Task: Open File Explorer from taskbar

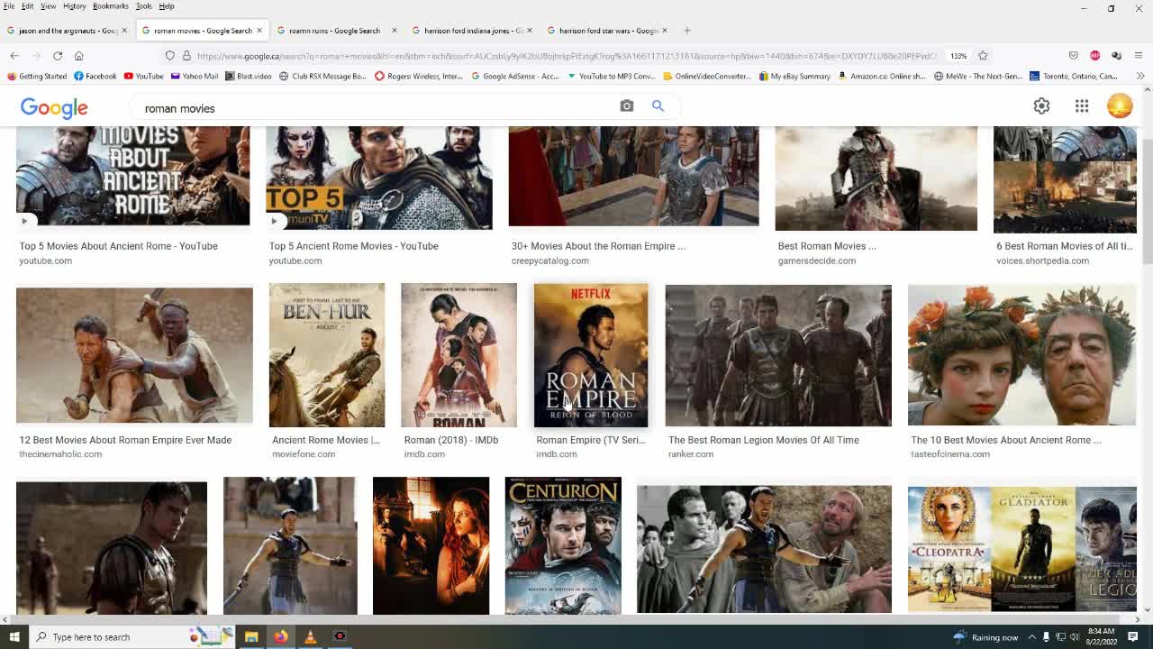Action: click(x=251, y=637)
